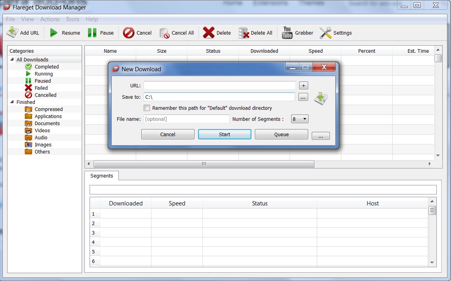Image resolution: width=451 pixels, height=281 pixels.
Task: Collapse the All Downloads tree node
Action: click(x=12, y=59)
